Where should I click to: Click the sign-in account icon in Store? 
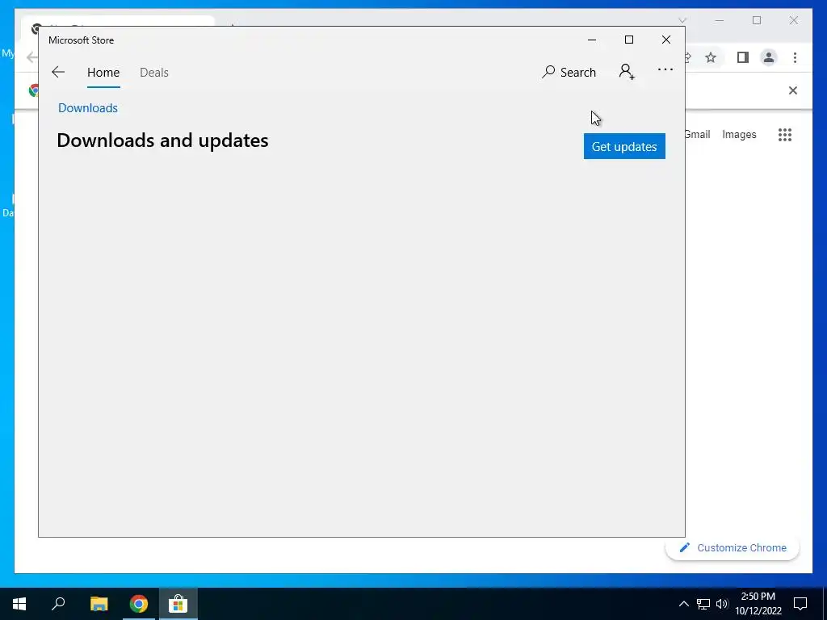[627, 72]
